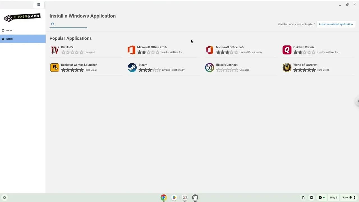359x202 pixels.
Task: Click the Google Play Store shelf icon
Action: (174, 198)
